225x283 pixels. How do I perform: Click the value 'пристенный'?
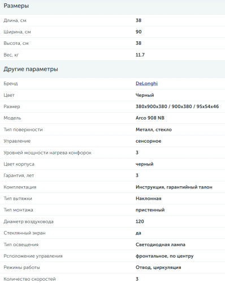pos(150,210)
